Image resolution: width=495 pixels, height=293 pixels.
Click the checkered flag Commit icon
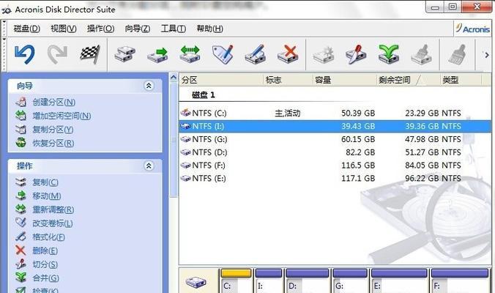click(90, 54)
